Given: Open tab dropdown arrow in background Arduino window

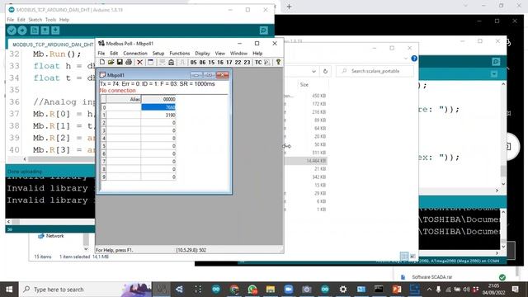Looking at the screenshot, I should 494,73.
